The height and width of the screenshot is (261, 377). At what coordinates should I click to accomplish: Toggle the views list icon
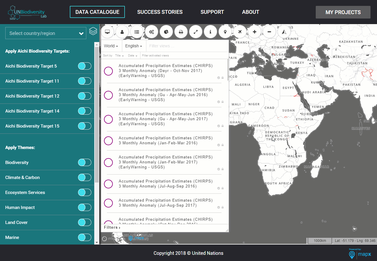tap(137, 32)
